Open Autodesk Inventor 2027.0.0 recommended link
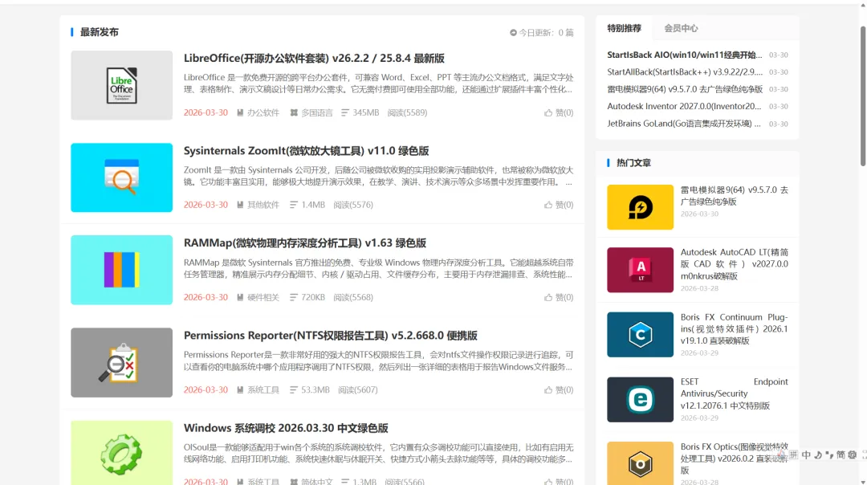 (x=685, y=106)
